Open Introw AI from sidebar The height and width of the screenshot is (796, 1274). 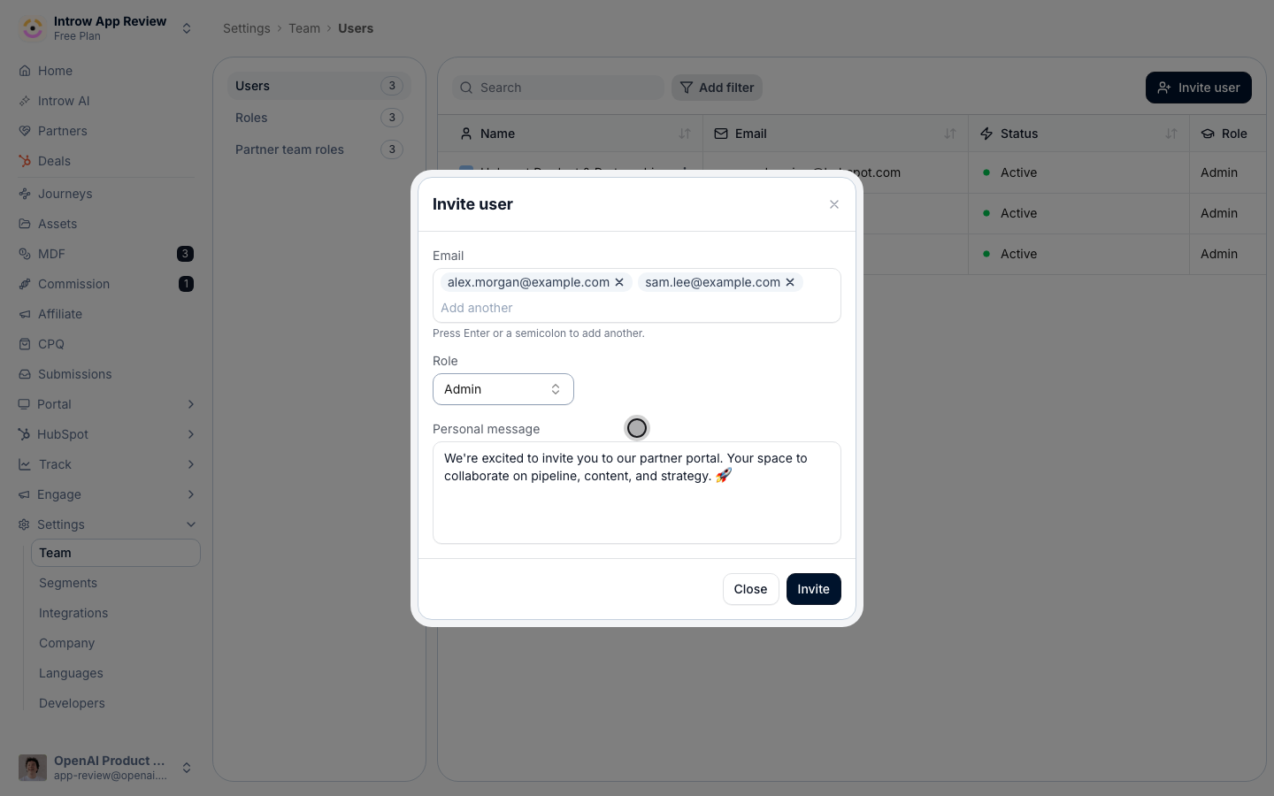(x=64, y=101)
